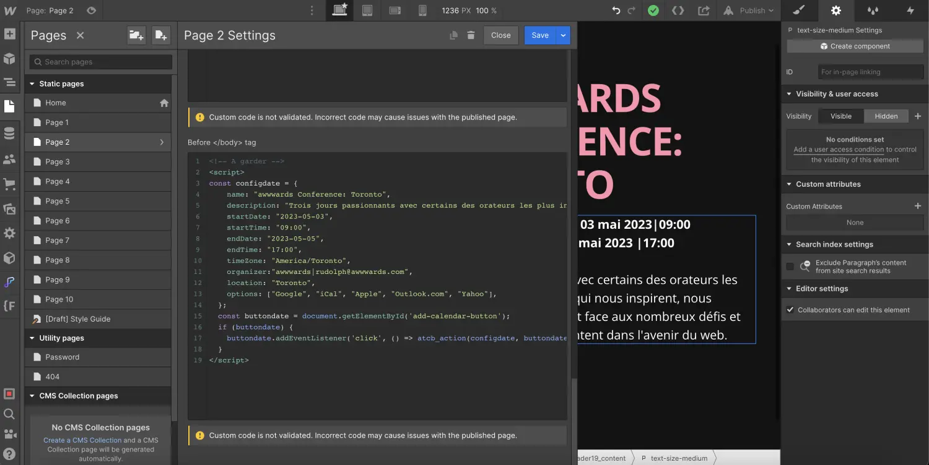This screenshot has width=929, height=465.
Task: Open the Add elements panel
Action: pos(9,34)
